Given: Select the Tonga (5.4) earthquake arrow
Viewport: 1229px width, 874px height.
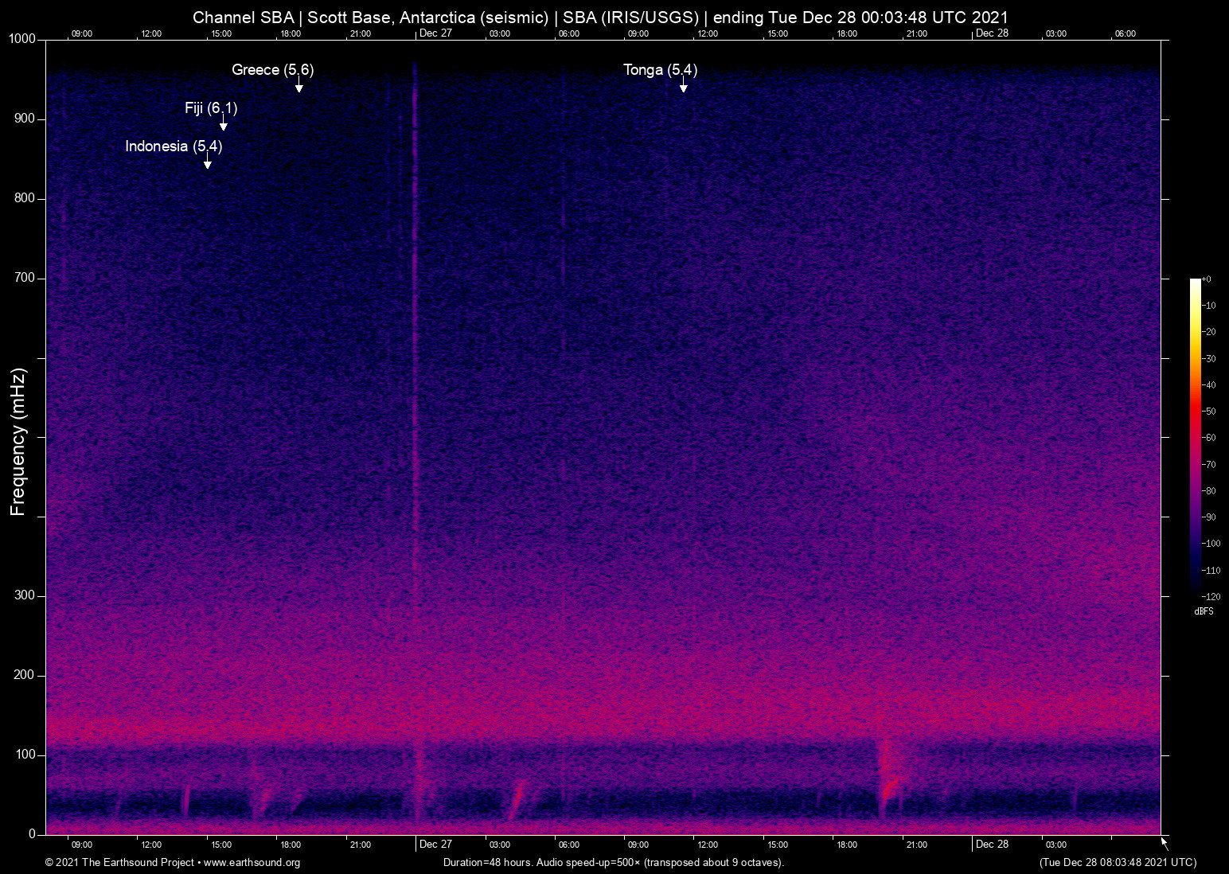Looking at the screenshot, I should click(x=683, y=88).
